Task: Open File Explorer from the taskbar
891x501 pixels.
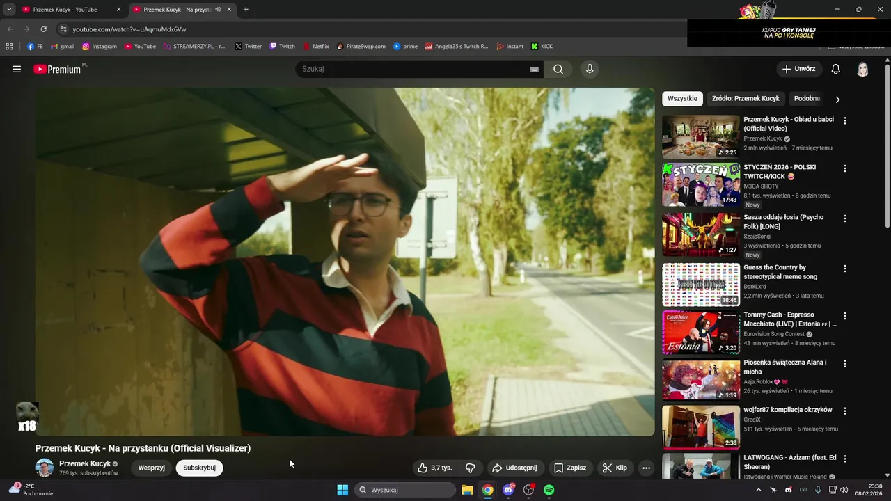Action: pyautogui.click(x=467, y=490)
